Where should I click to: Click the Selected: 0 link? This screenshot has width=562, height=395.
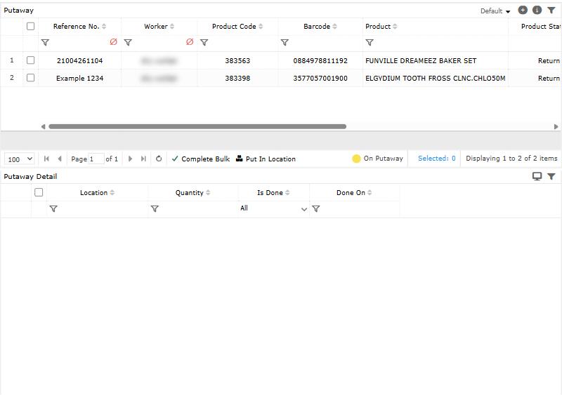click(436, 159)
